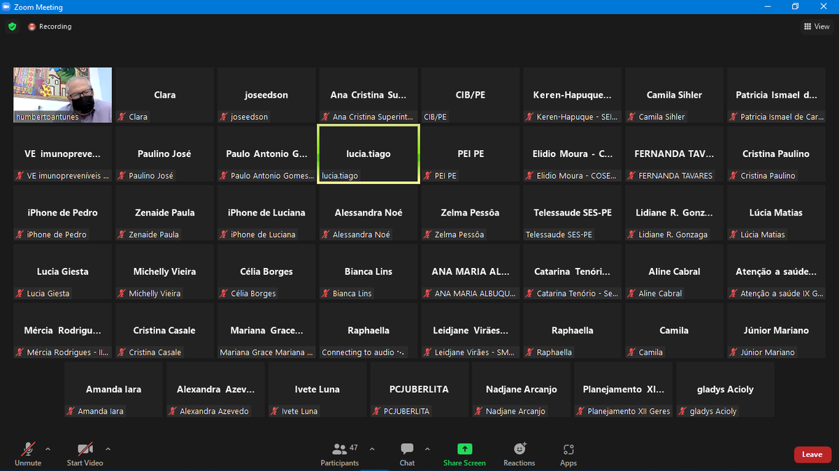Select the Telessaude SES-PE participant tile

573,213
